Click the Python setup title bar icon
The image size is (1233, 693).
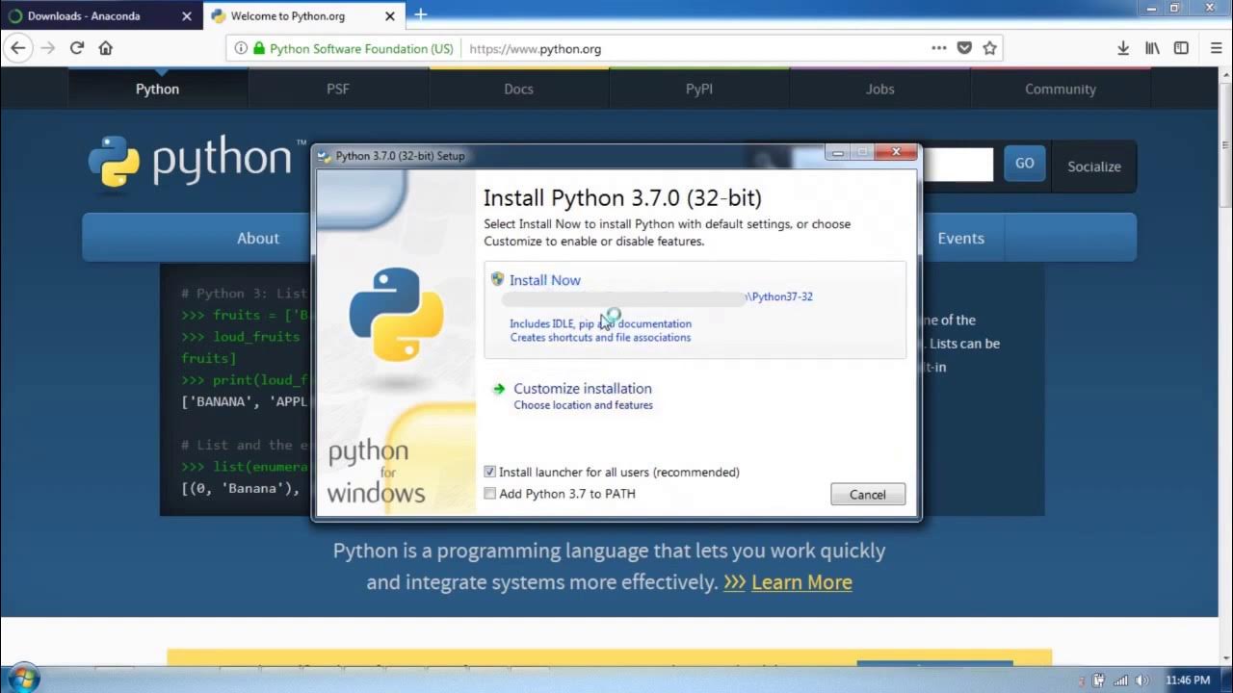click(325, 156)
